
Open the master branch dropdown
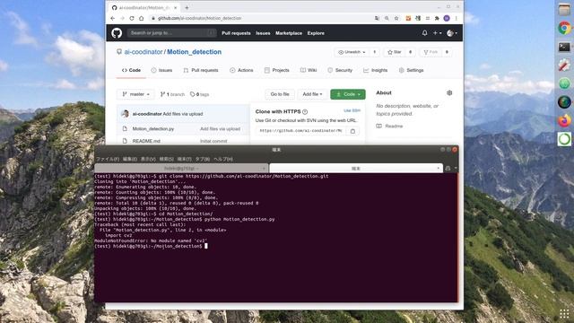click(135, 94)
